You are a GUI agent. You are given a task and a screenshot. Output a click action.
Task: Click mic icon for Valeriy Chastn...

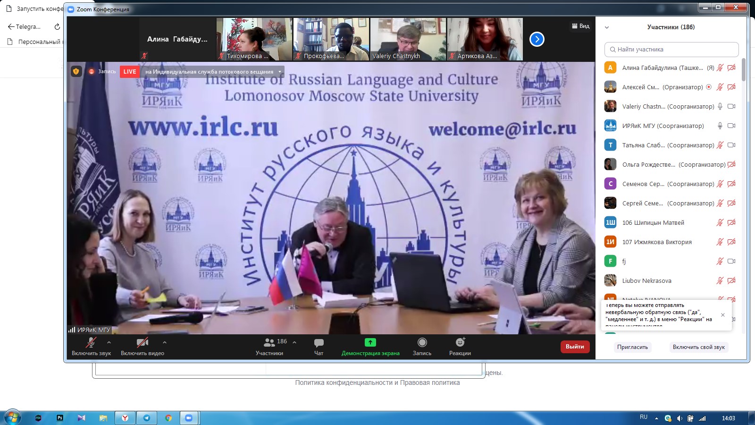coord(720,106)
